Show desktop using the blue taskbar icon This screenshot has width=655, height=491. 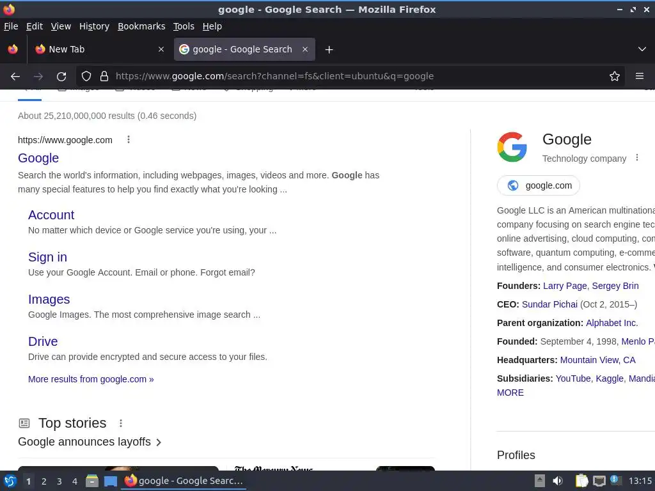111,481
